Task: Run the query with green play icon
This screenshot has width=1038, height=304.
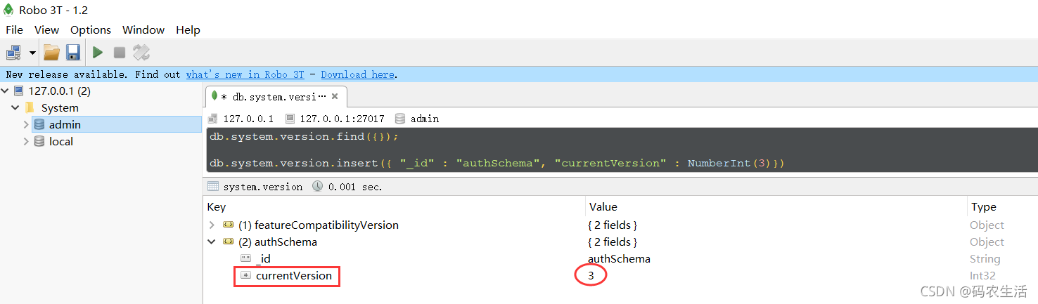Action: click(x=98, y=53)
